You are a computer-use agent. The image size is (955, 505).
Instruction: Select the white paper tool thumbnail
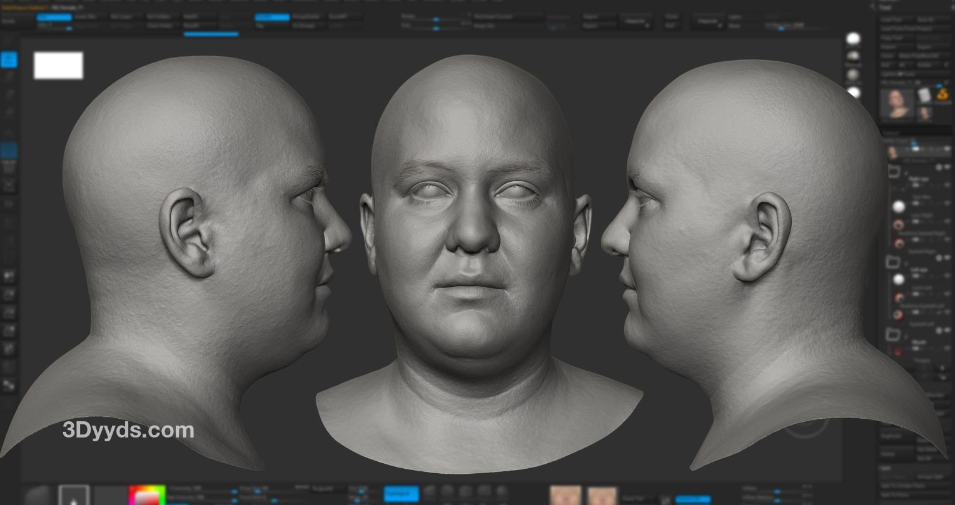(x=924, y=95)
